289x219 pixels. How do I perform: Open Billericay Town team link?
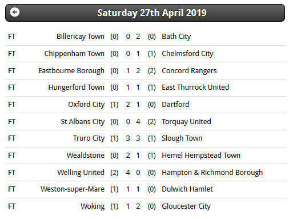pyautogui.click(x=81, y=37)
